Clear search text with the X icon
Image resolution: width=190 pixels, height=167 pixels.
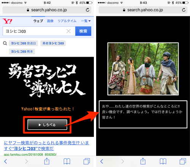(x=68, y=31)
